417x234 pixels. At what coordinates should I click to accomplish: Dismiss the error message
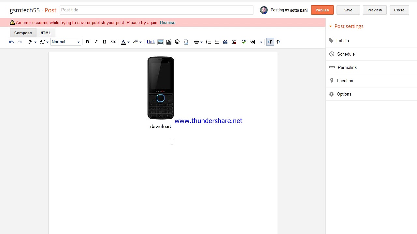[167, 23]
